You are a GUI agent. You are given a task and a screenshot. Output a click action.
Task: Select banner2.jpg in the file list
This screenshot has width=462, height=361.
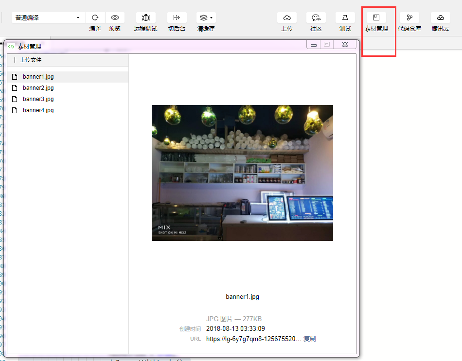tap(38, 88)
